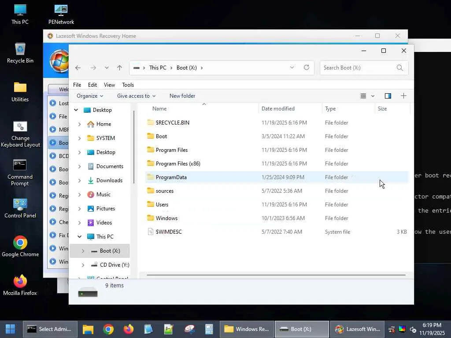The height and width of the screenshot is (338, 451).
Task: Expand address bar history dropdown
Action: tap(292, 67)
